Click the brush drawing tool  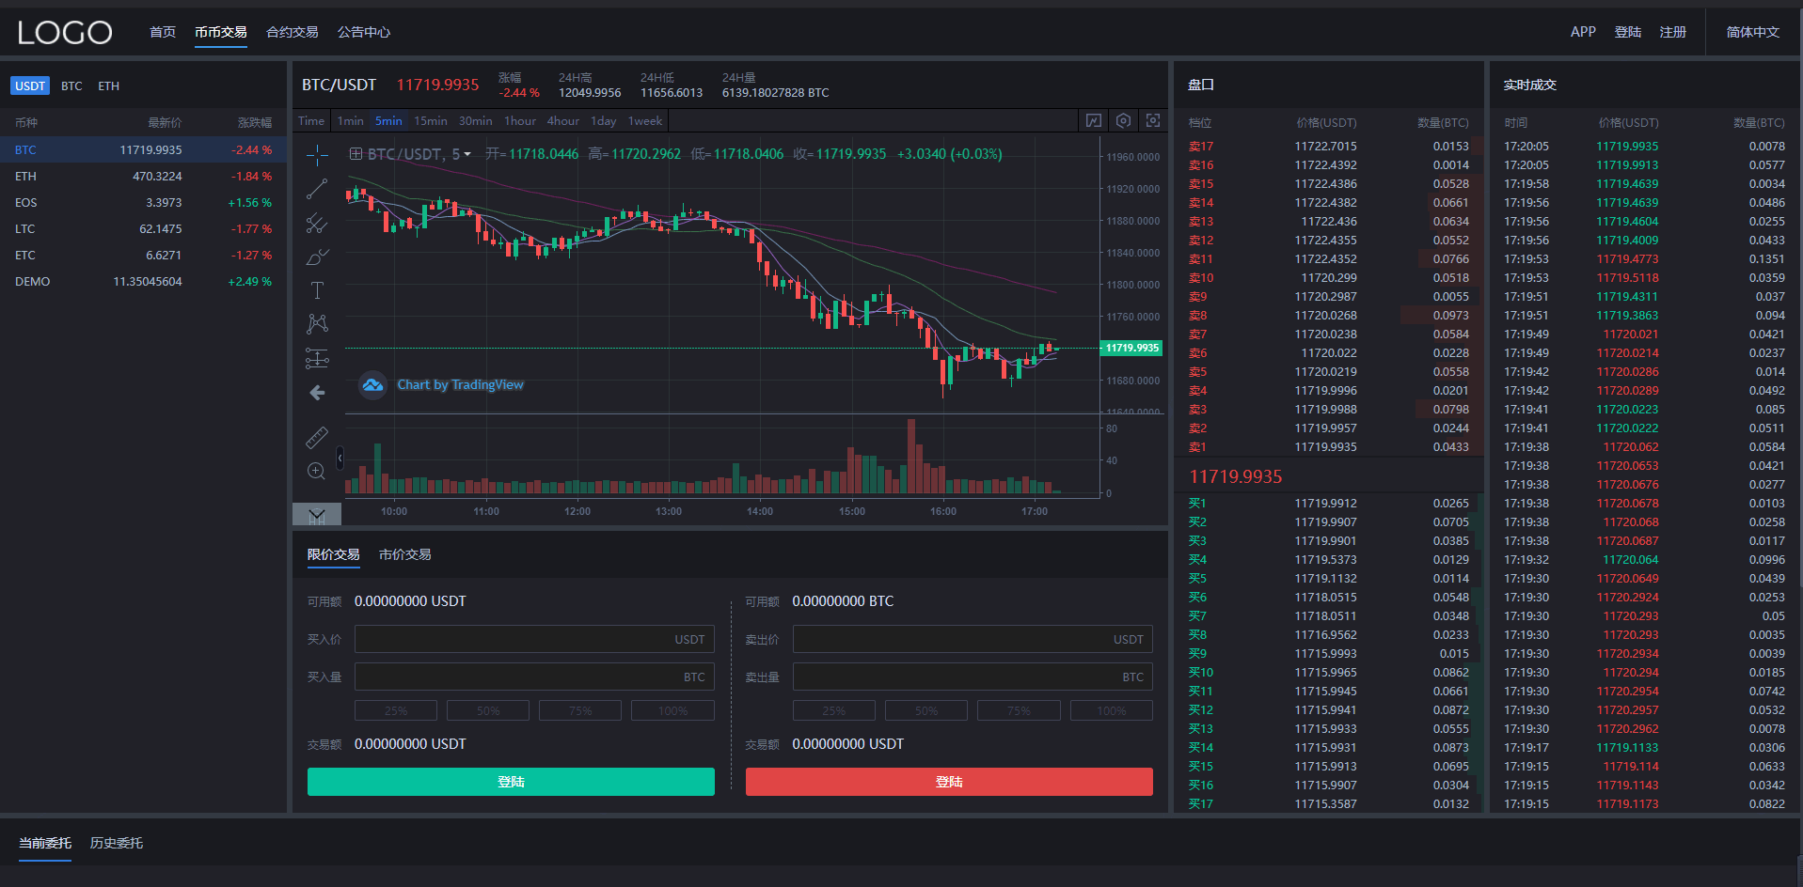[317, 257]
